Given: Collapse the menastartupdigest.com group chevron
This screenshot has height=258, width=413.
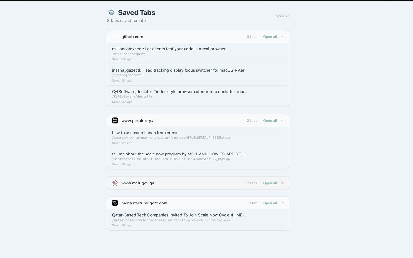Looking at the screenshot, I should [282, 203].
